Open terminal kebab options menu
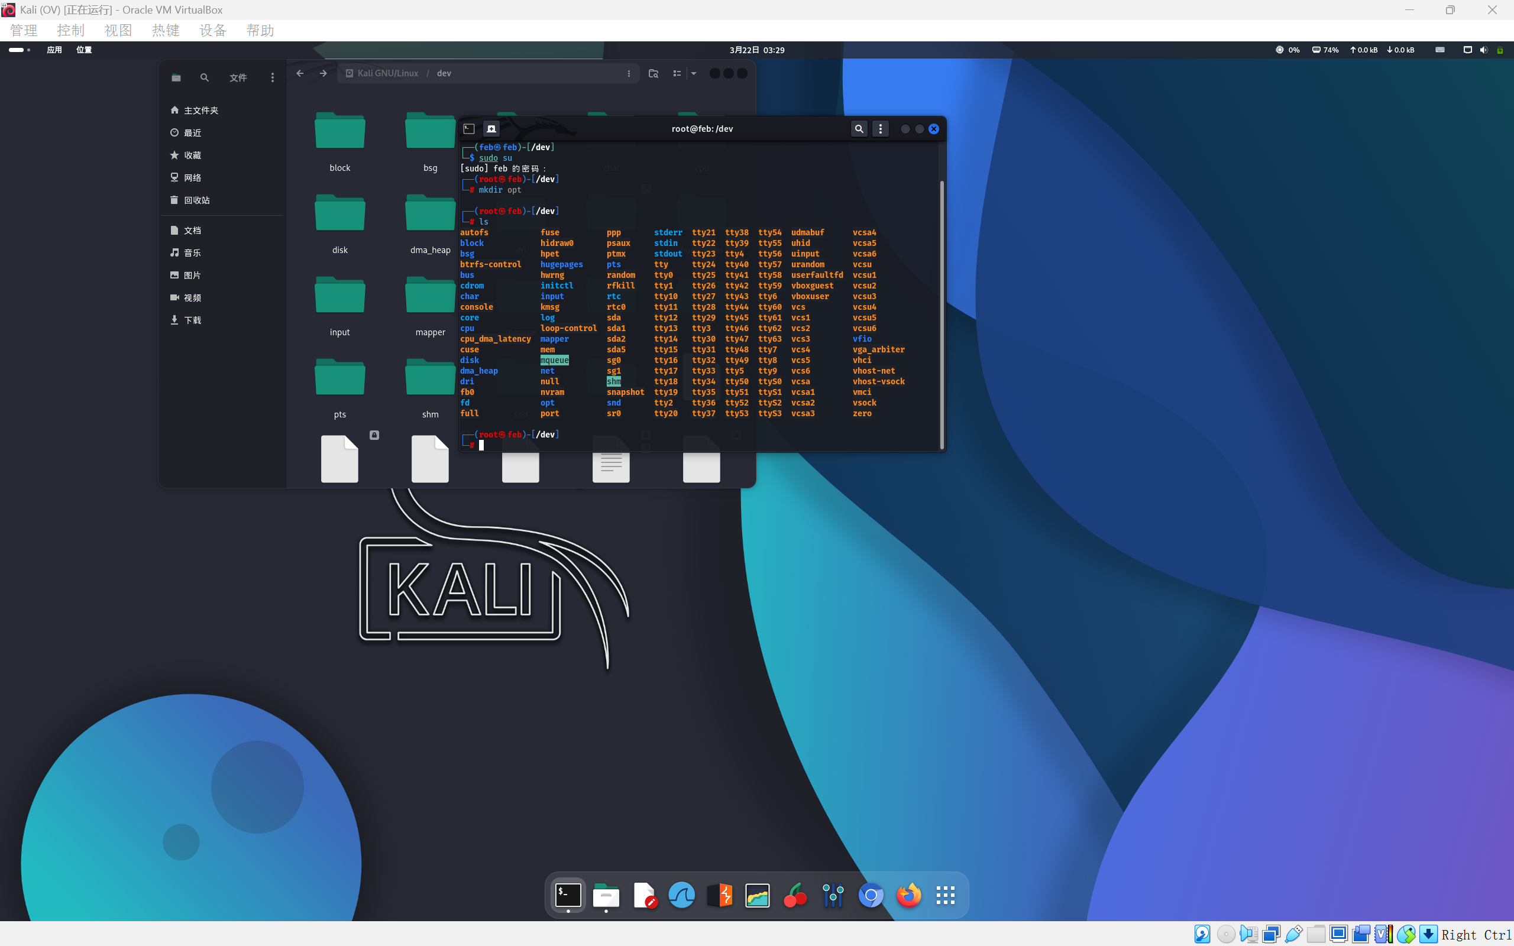 click(x=880, y=129)
